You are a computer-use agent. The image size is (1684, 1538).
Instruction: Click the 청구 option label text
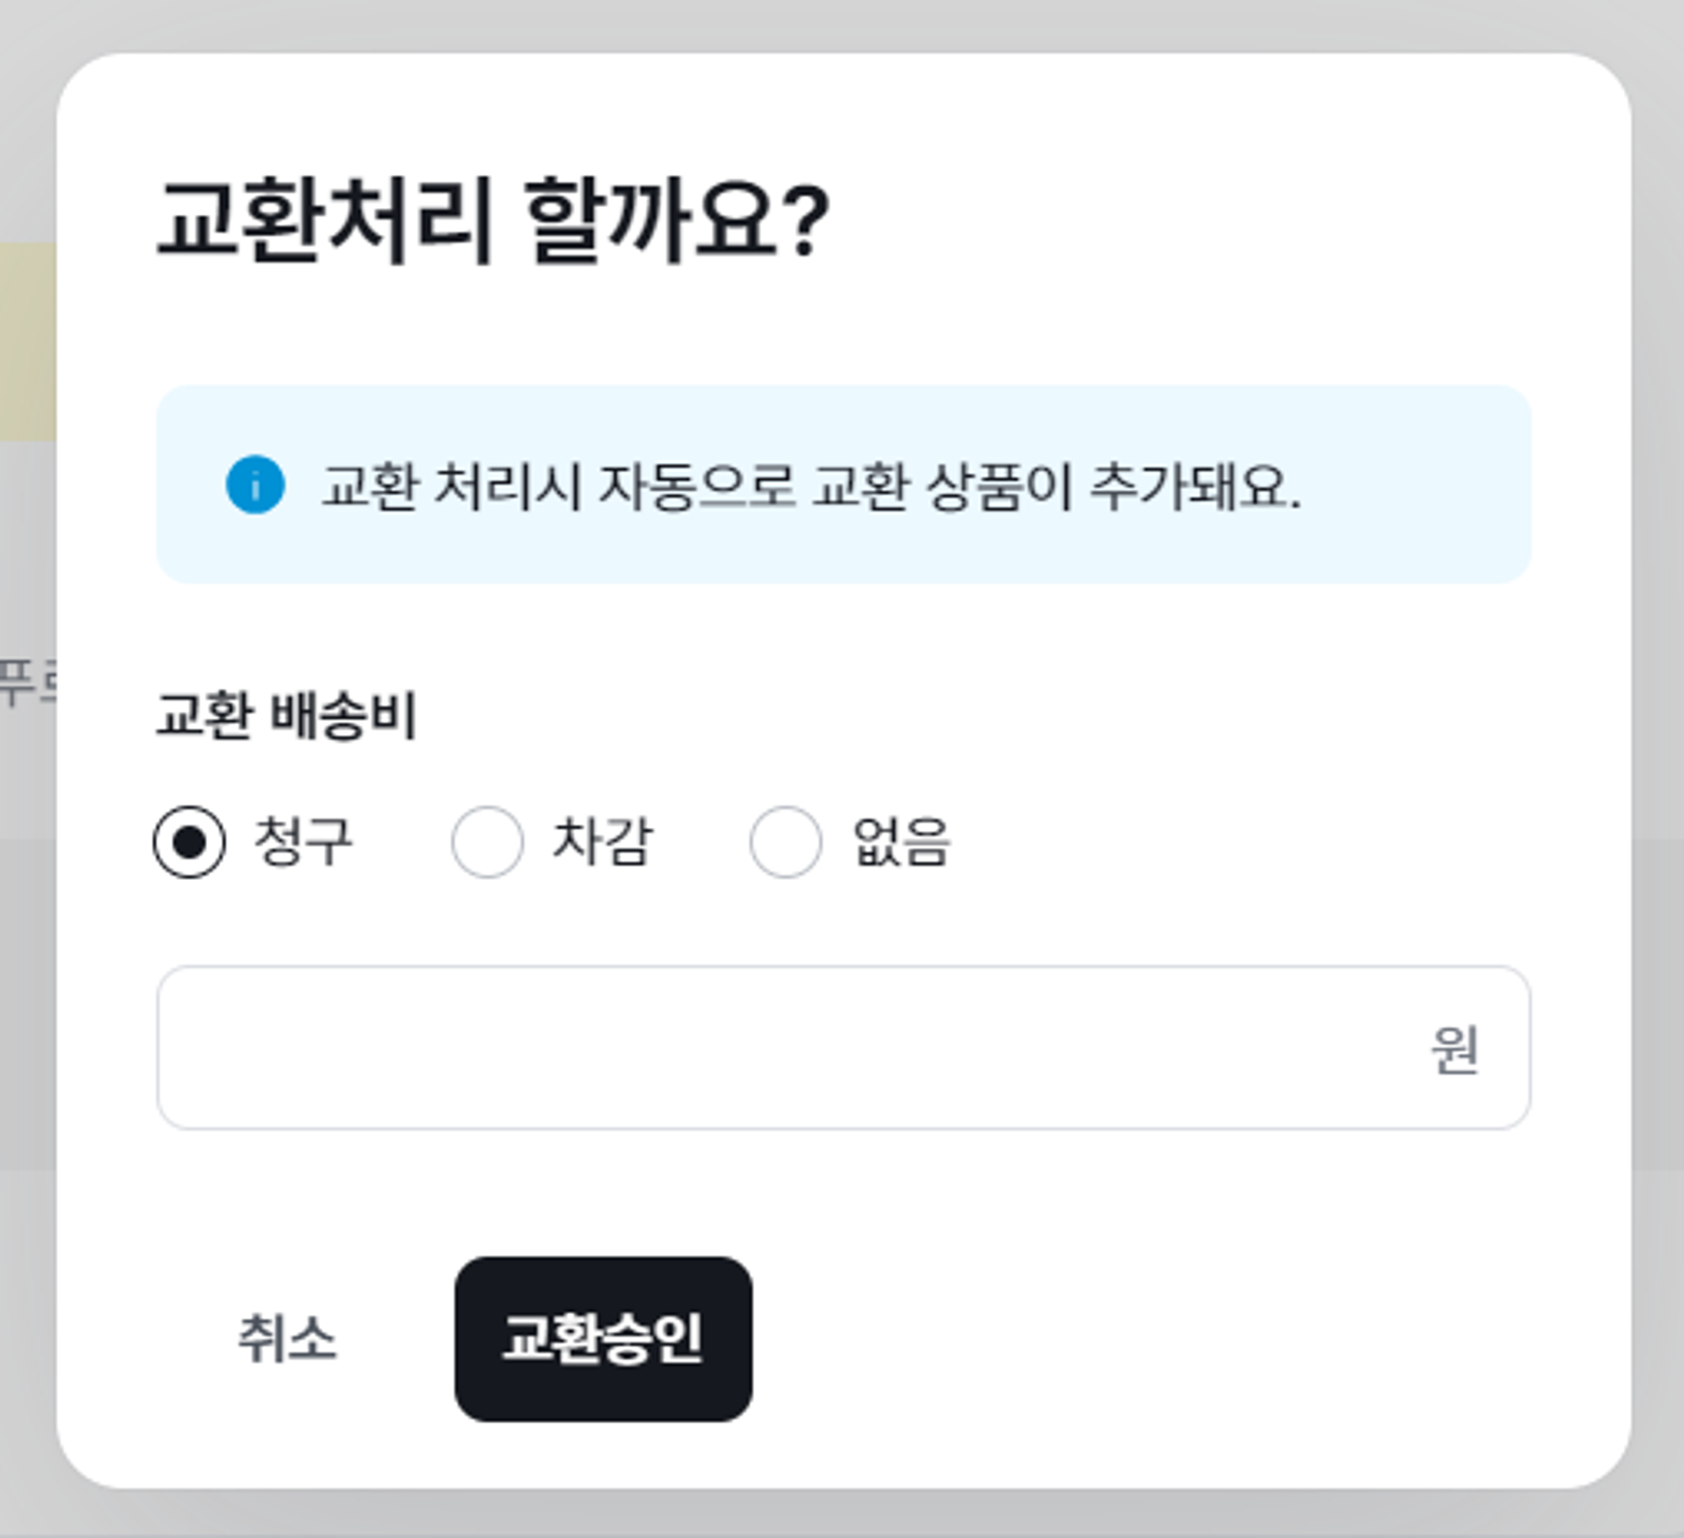coord(303,842)
